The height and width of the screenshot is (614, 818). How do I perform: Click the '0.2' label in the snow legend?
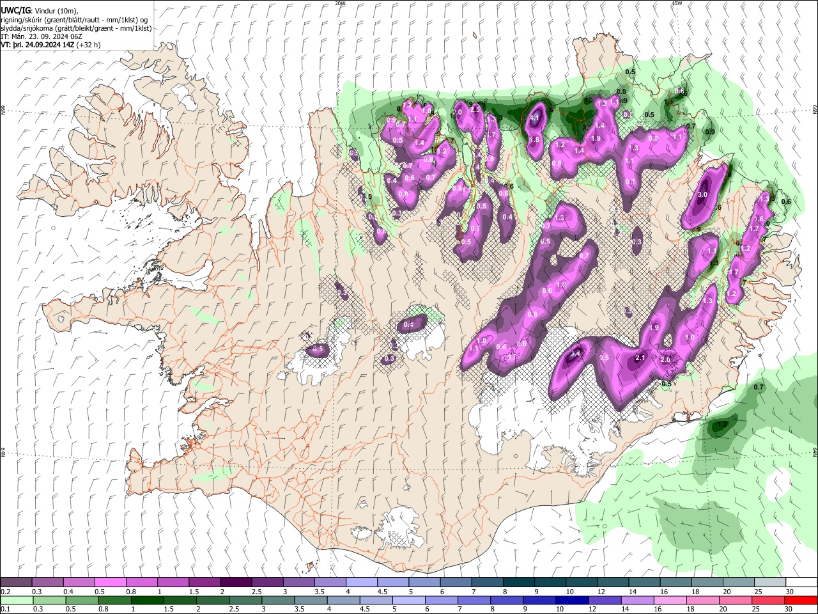6,592
